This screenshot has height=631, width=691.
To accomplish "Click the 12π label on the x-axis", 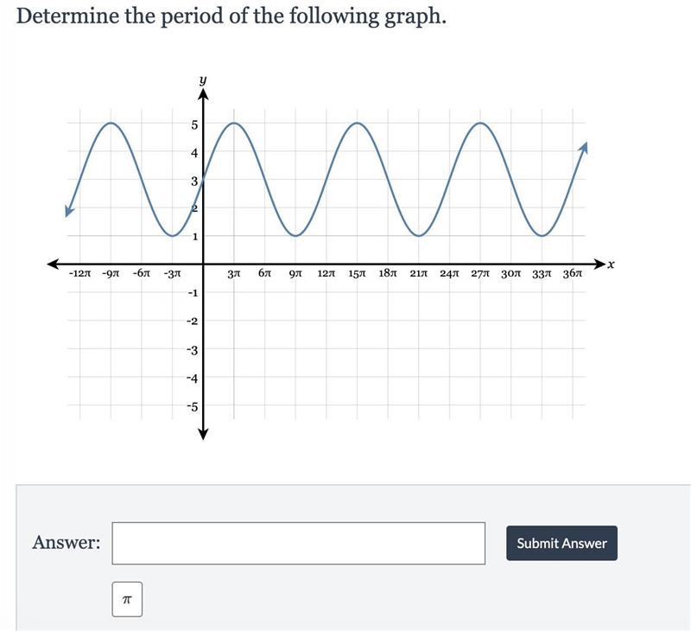I will [326, 274].
